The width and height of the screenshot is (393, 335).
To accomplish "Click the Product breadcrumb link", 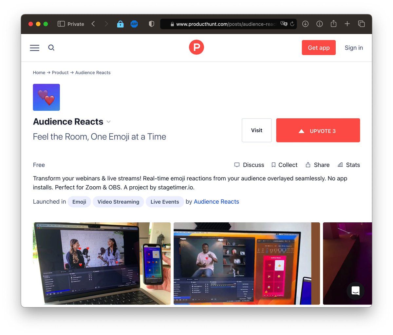I will tap(60, 73).
